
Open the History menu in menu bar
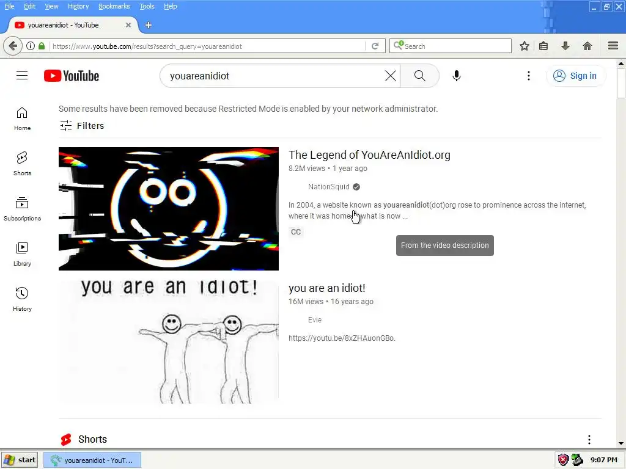[x=78, y=6]
